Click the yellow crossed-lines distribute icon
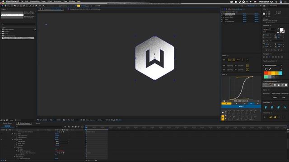 pyautogui.click(x=234, y=60)
